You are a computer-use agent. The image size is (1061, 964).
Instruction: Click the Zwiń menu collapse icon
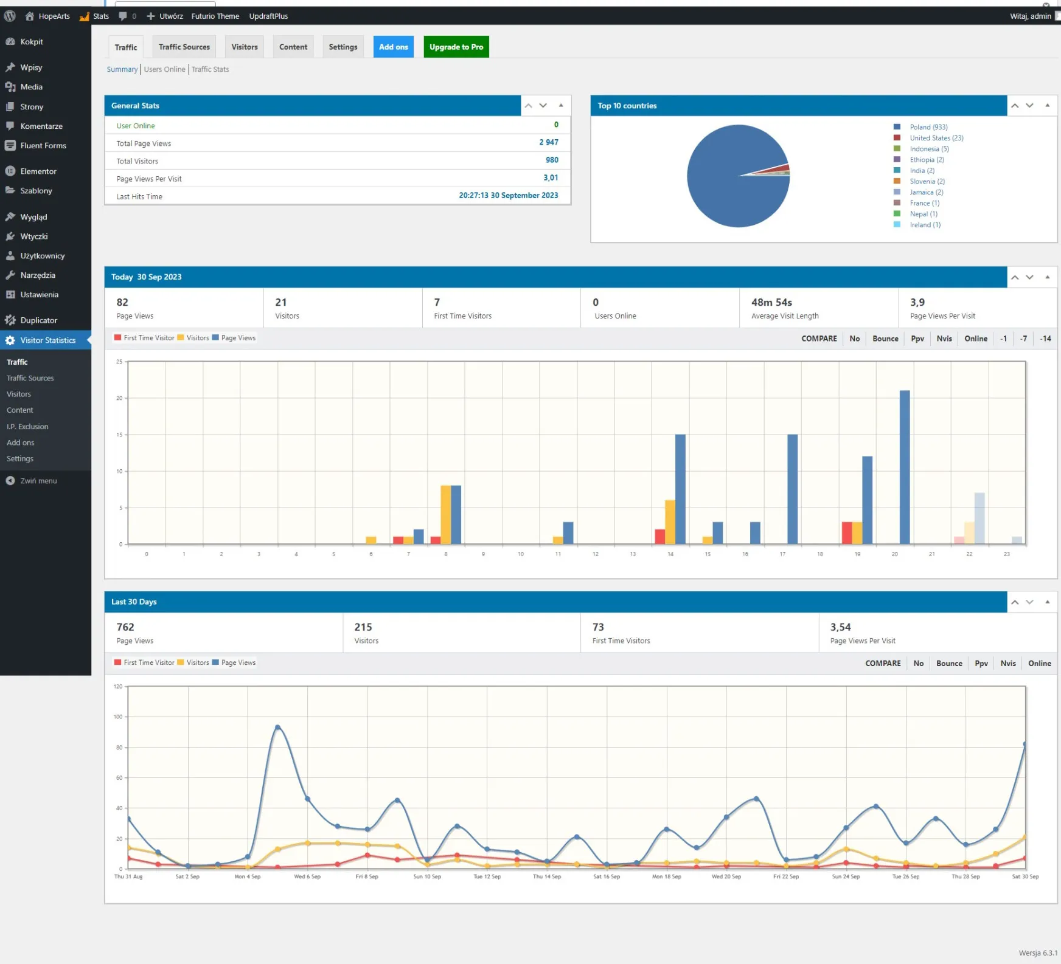10,481
